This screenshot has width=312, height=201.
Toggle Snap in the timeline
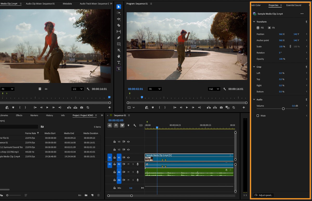pyautogui.click(x=116, y=125)
